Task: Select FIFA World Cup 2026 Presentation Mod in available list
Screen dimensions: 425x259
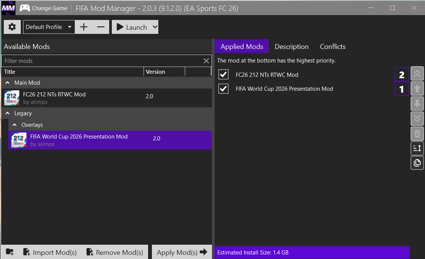Action: (x=110, y=140)
